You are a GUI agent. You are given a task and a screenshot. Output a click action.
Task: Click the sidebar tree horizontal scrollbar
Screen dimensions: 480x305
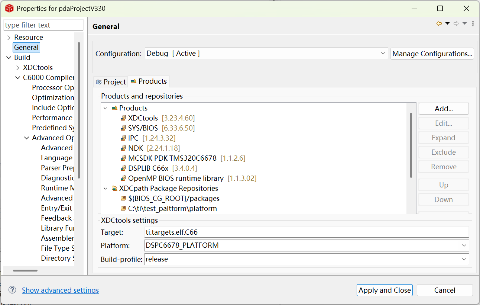tap(25, 270)
